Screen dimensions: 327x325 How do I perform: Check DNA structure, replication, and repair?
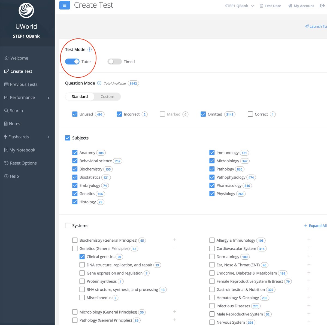[82, 265]
